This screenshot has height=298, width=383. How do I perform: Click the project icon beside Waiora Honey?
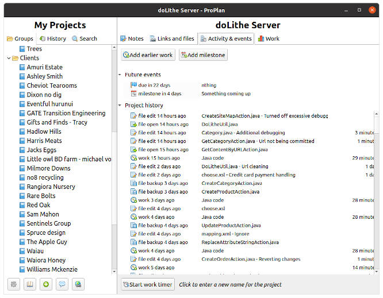point(22,260)
